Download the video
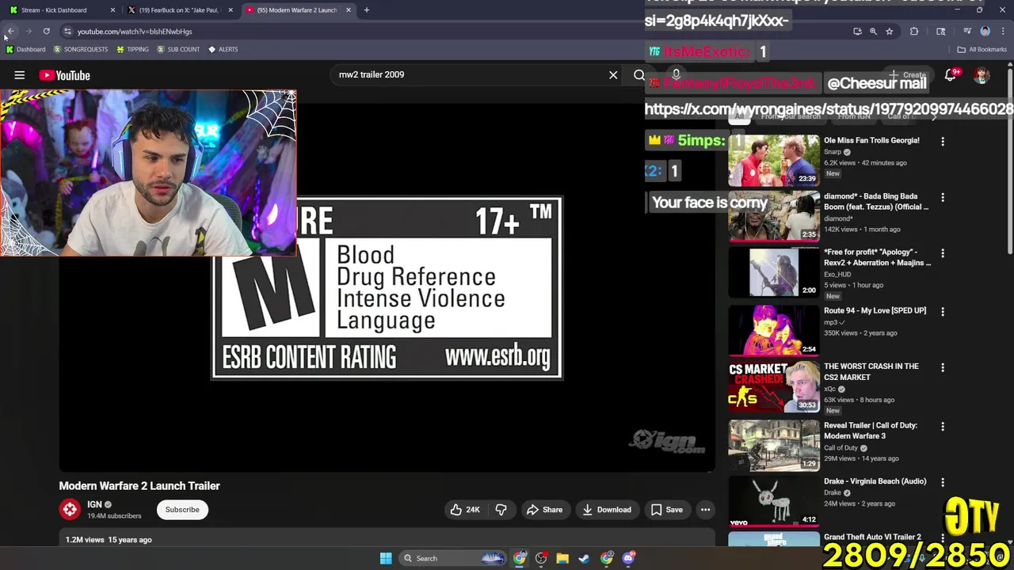Screen dimensions: 1014x570 pos(606,510)
